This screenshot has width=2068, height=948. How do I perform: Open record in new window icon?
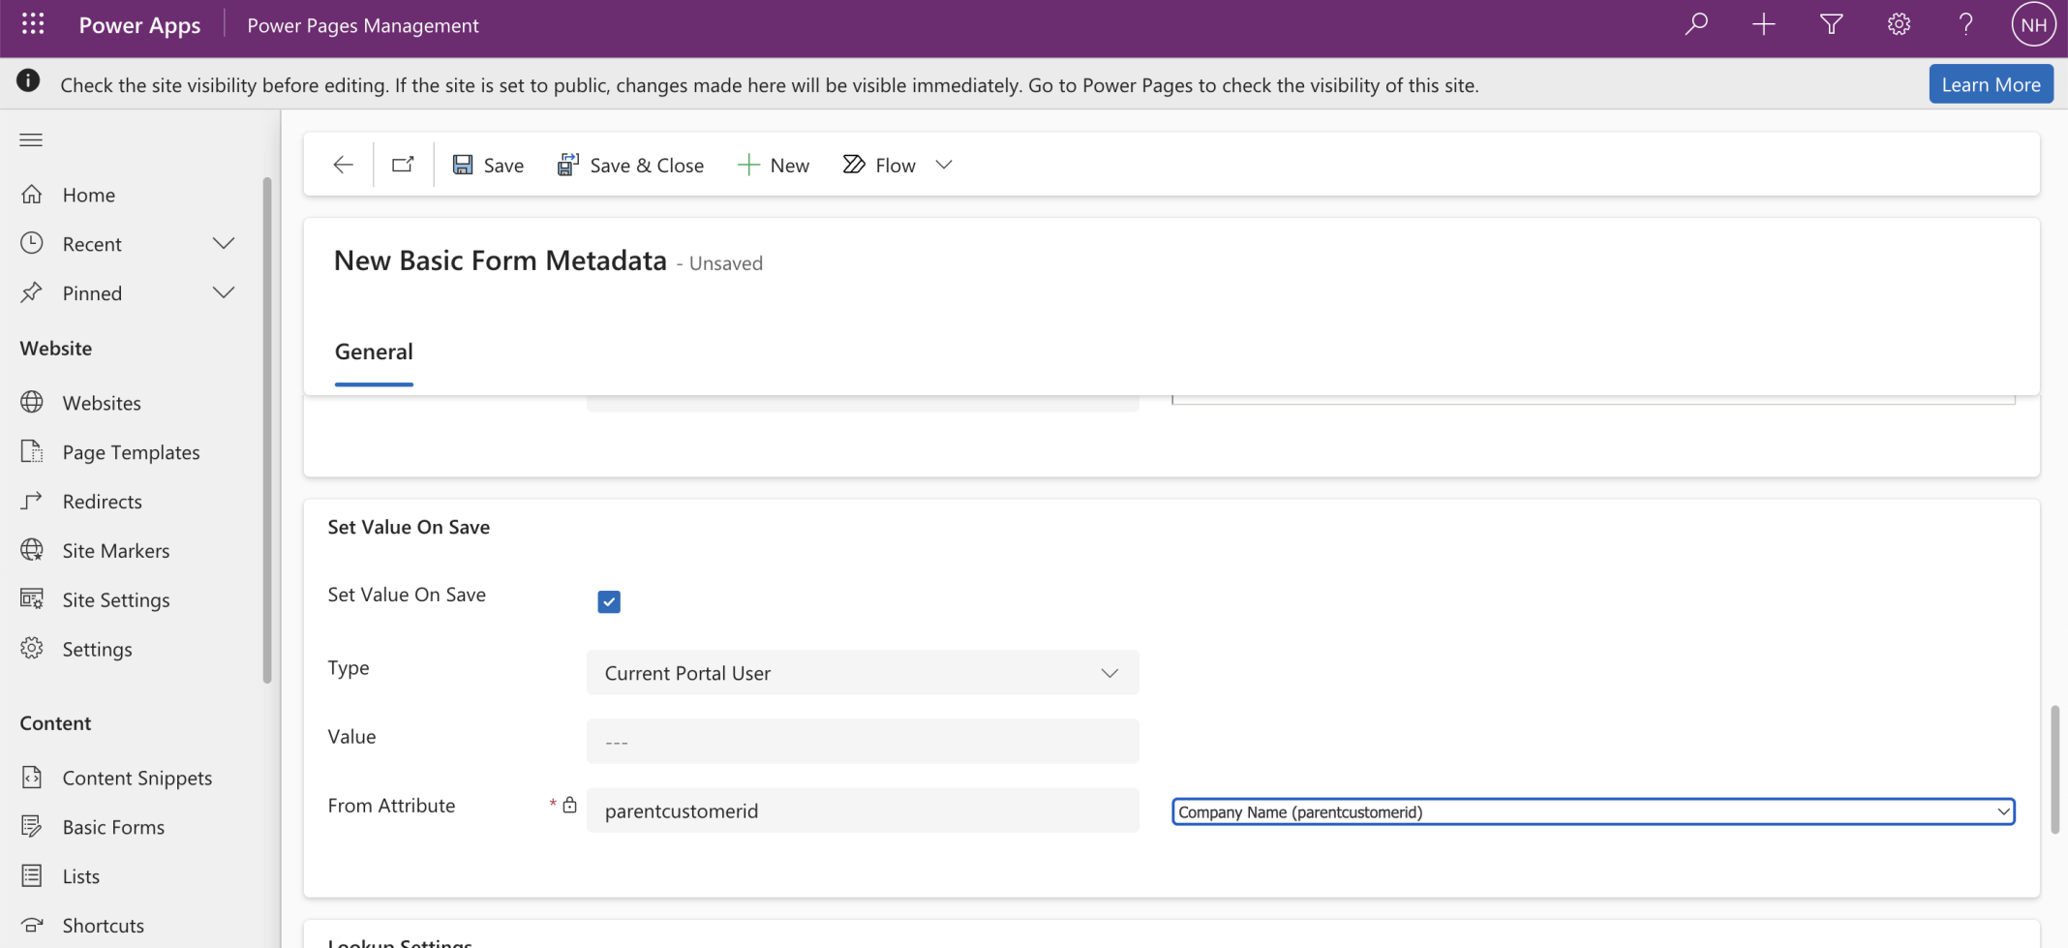click(x=403, y=165)
